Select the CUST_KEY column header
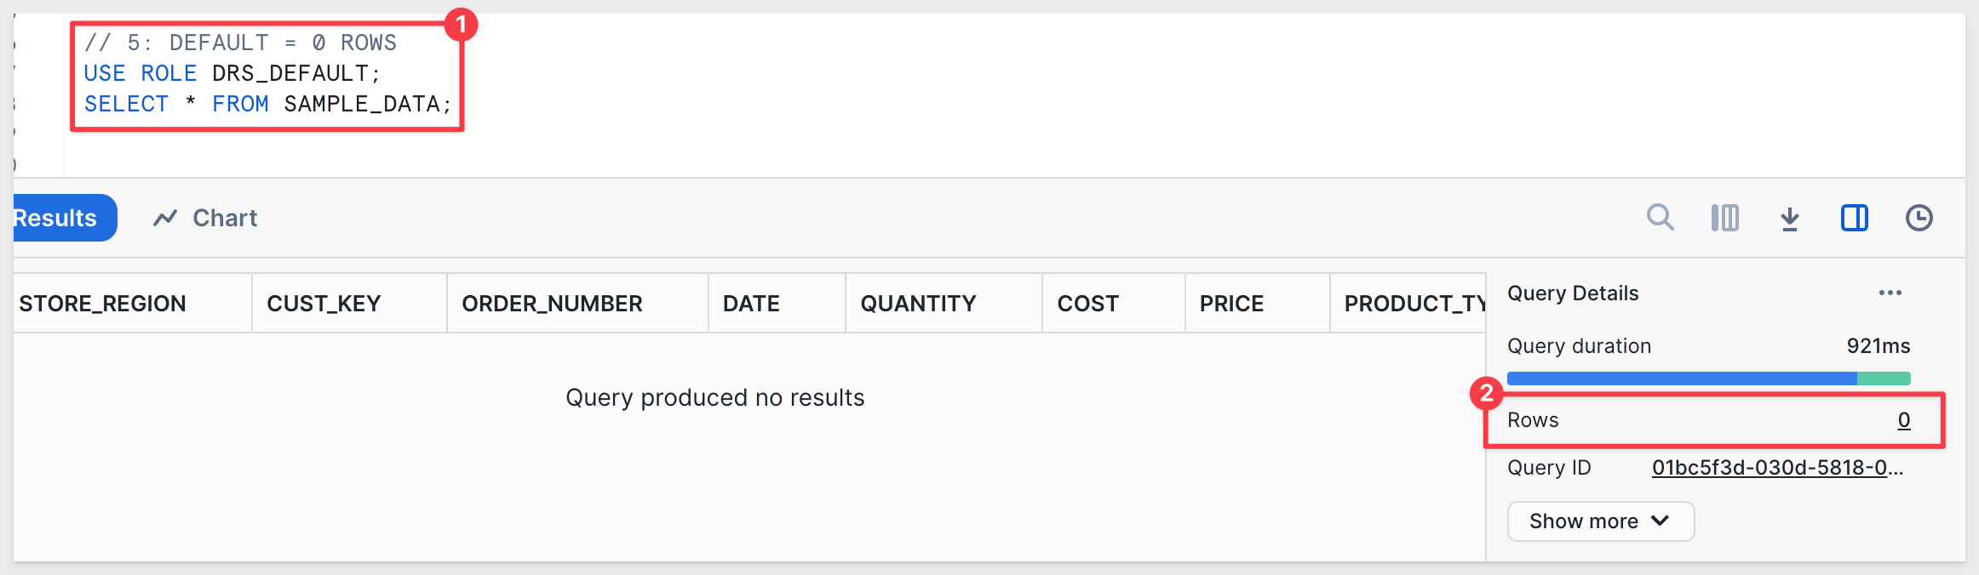This screenshot has height=575, width=1979. pyautogui.click(x=349, y=303)
